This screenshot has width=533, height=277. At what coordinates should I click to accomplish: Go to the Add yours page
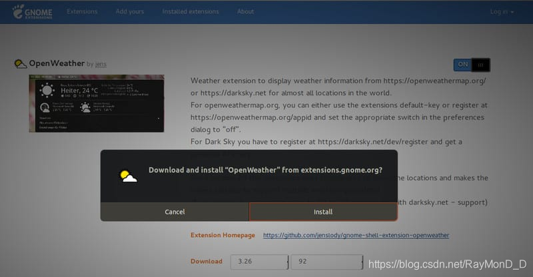tap(129, 11)
